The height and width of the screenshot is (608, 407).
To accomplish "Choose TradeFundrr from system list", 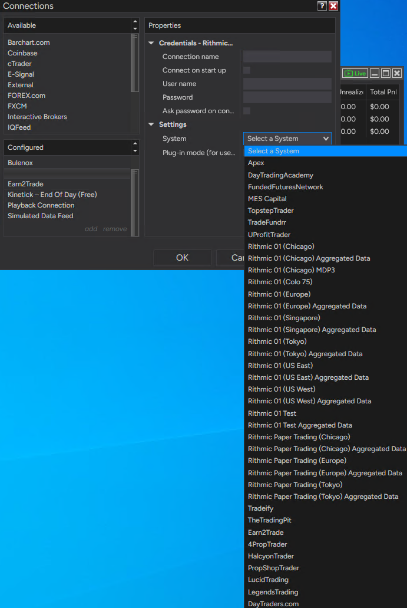I will 267,222.
